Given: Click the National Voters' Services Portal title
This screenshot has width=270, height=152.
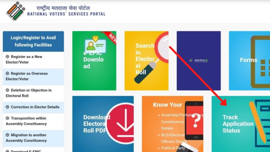Looking at the screenshot, I should (66, 14).
